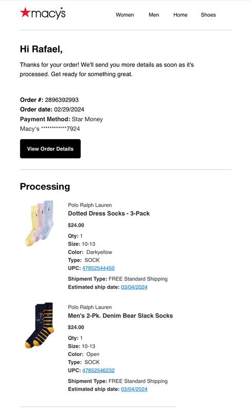Click the first item's ship date 03/04/2024

[x=134, y=287]
